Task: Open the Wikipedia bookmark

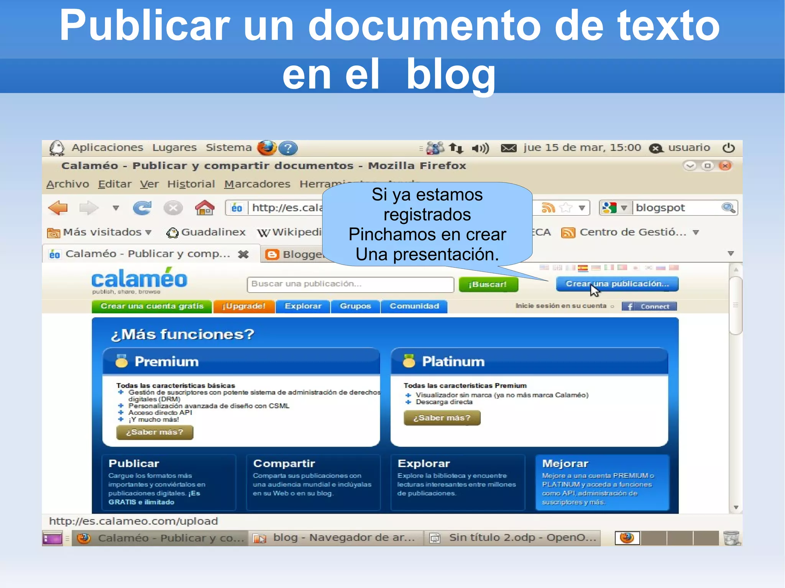Action: [x=289, y=232]
